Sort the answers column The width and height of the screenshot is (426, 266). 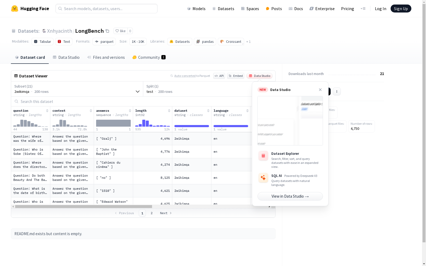coord(130,111)
